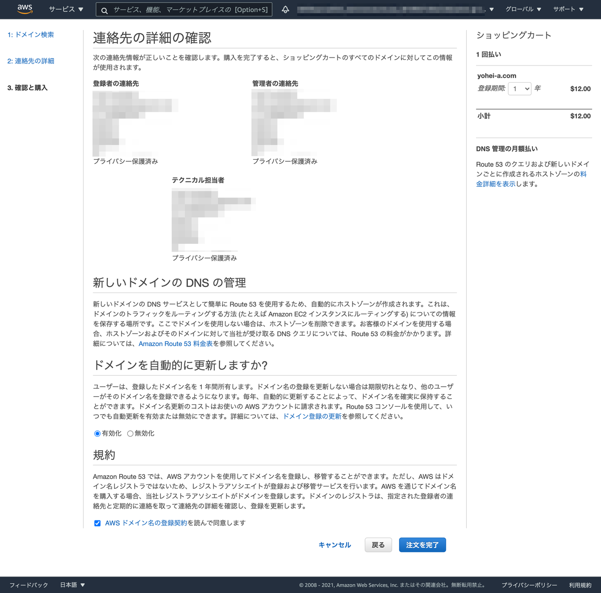Select step 3. 確認と購入
The width and height of the screenshot is (601, 593).
[27, 88]
